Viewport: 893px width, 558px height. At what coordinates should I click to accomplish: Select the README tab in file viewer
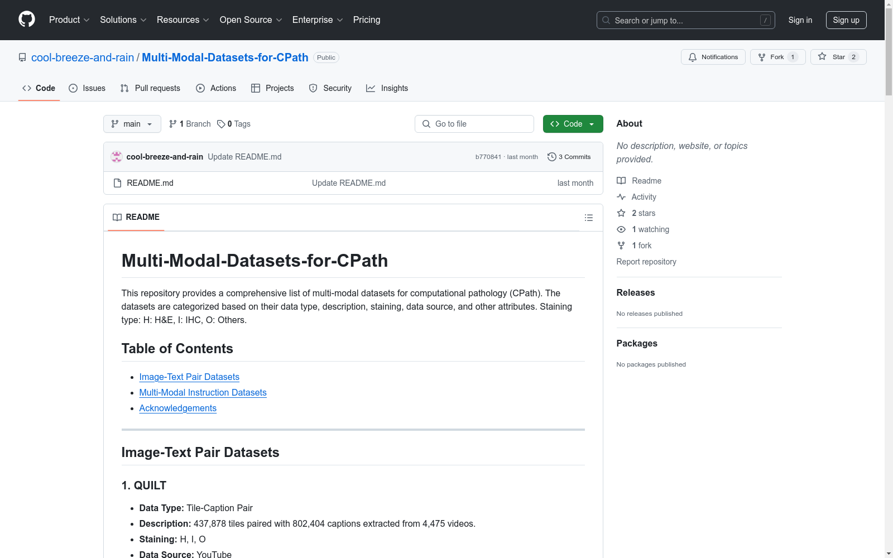136,217
